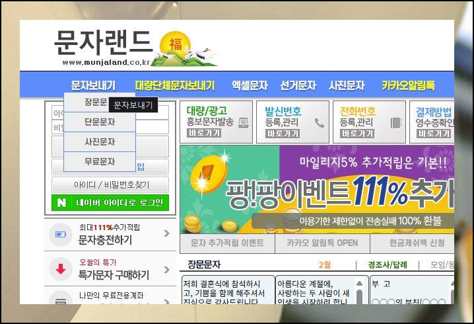Screen dimensions: 474x324
Task: Select 사진문자 in the dropdown list
Action: [x=100, y=142]
